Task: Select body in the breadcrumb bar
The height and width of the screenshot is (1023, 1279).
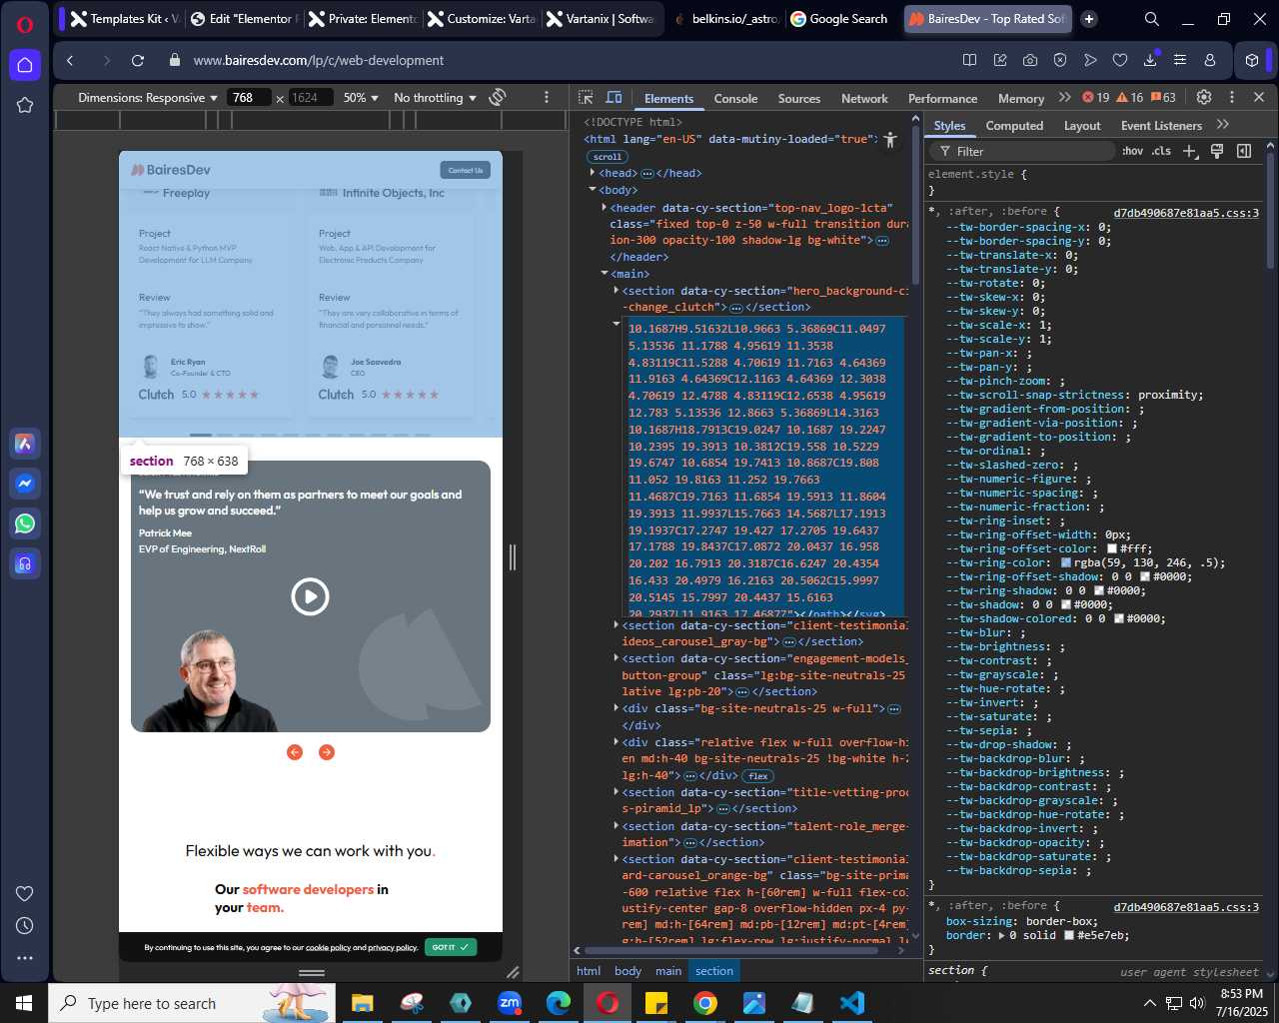Action: click(628, 970)
